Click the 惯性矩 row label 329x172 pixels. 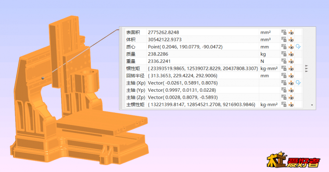coord(133,68)
